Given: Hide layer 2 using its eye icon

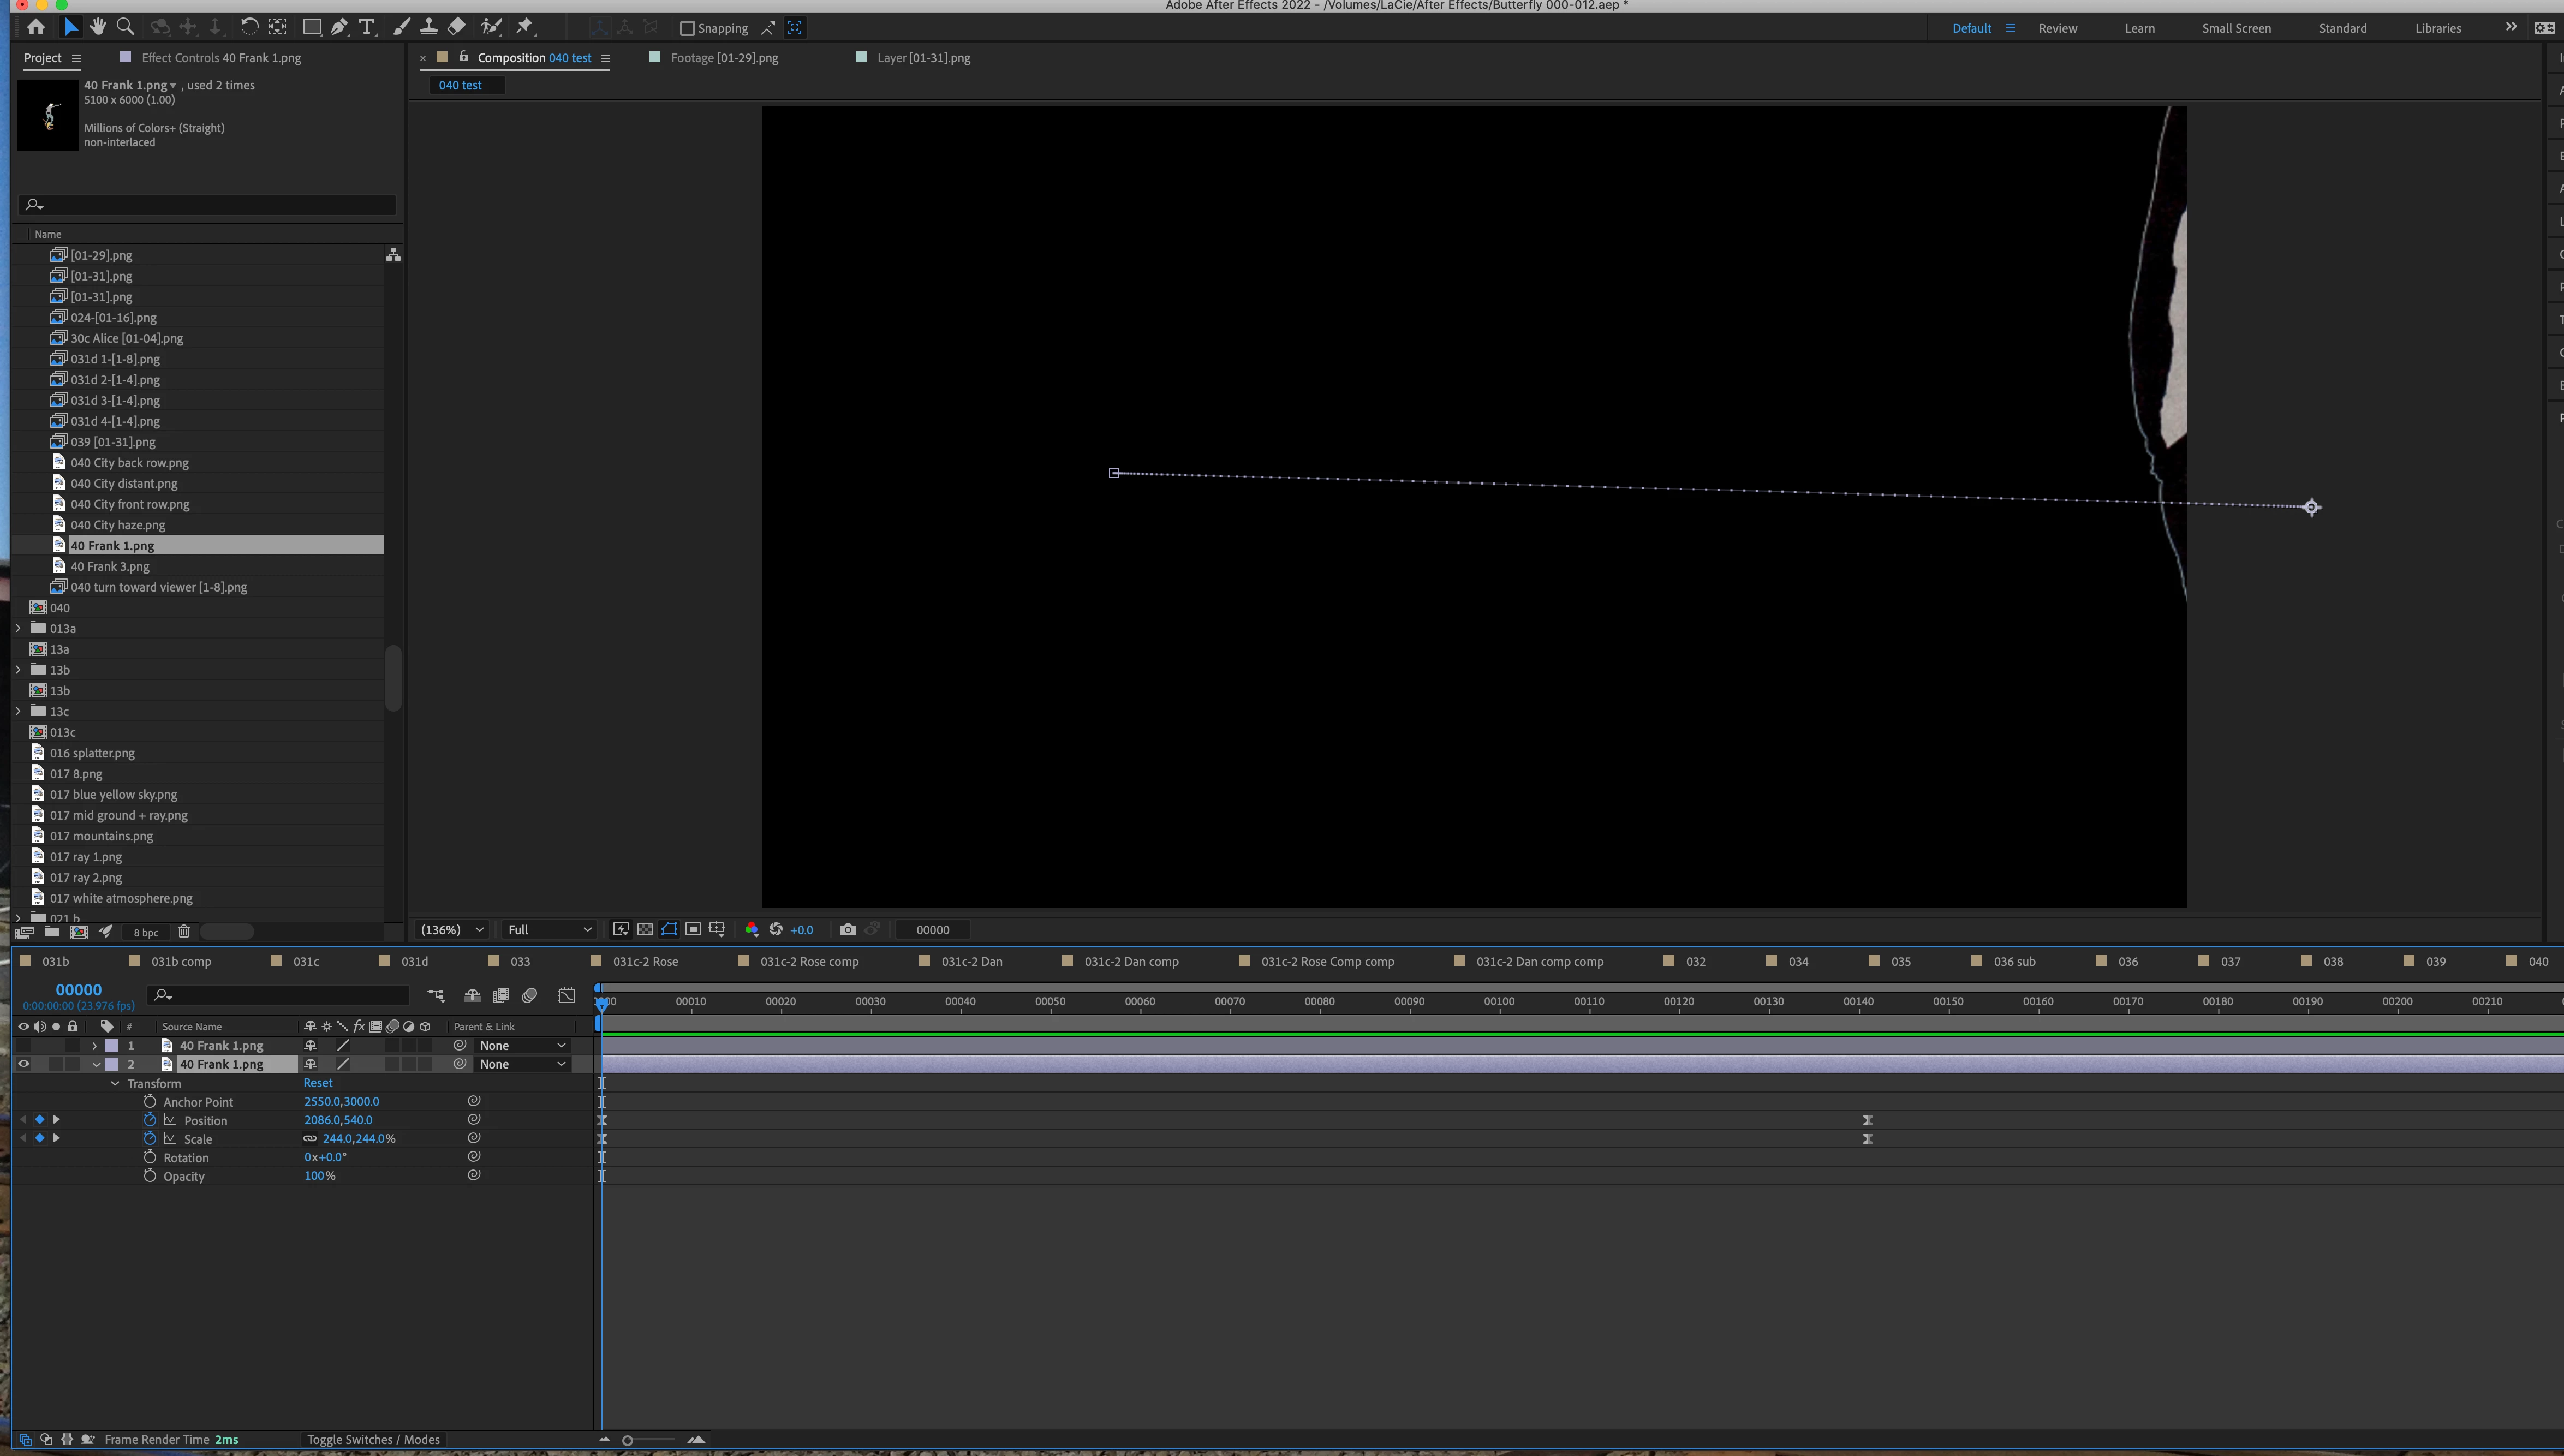Looking at the screenshot, I should point(23,1064).
